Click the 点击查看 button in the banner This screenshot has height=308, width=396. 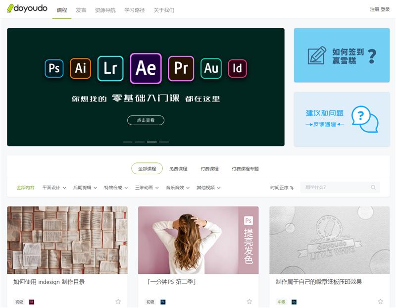click(147, 120)
